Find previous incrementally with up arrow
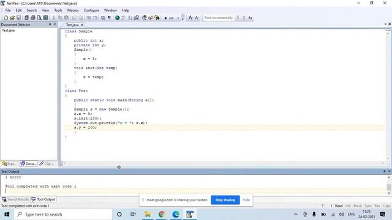 244,18
